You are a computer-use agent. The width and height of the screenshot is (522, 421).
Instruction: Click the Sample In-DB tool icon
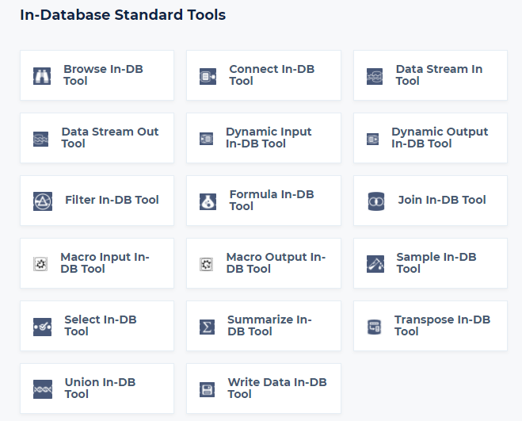375,264
